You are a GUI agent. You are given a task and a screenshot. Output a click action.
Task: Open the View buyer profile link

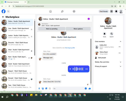coord(70,48)
